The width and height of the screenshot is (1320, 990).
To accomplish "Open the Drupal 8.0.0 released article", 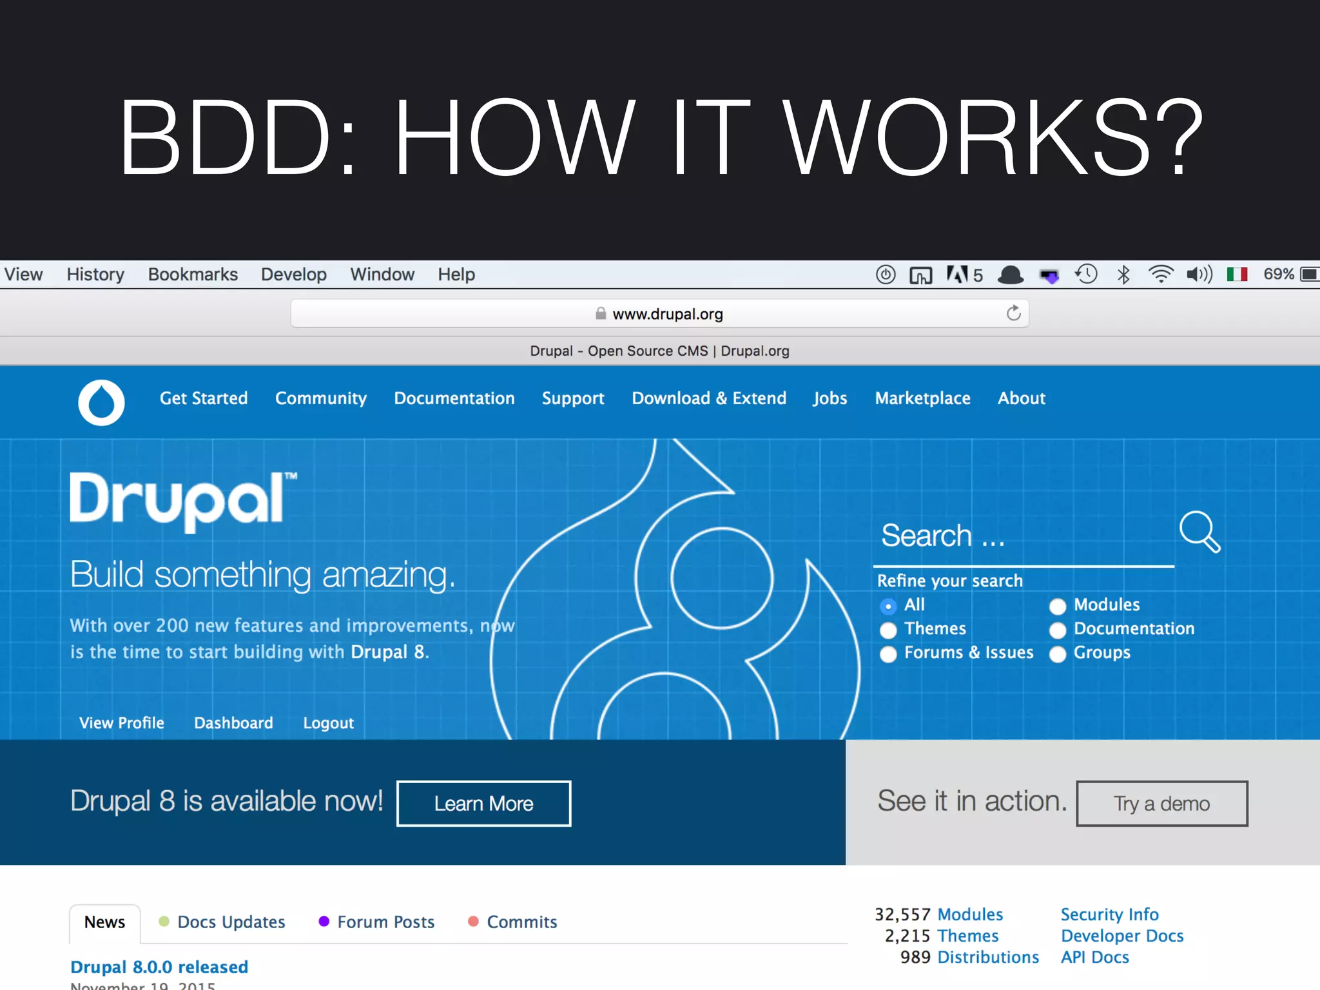I will pyautogui.click(x=159, y=967).
